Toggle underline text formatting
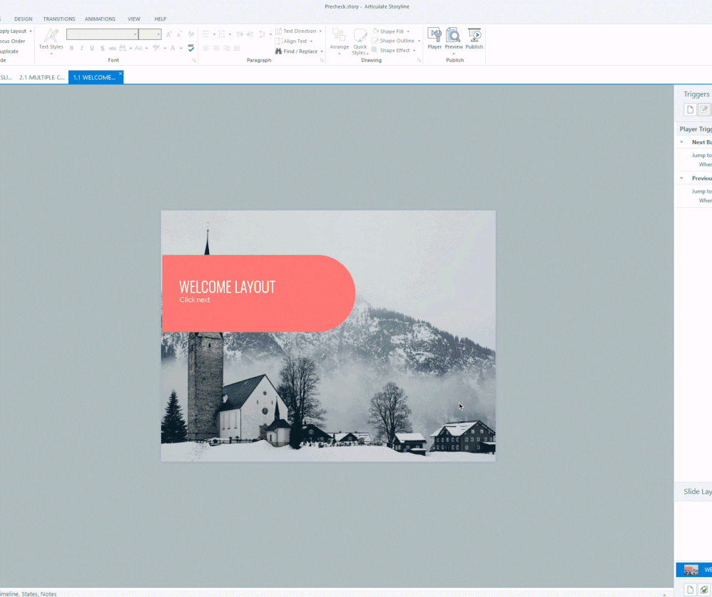 [x=91, y=49]
